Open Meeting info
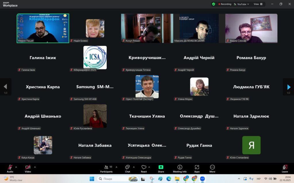 [x=180, y=168]
